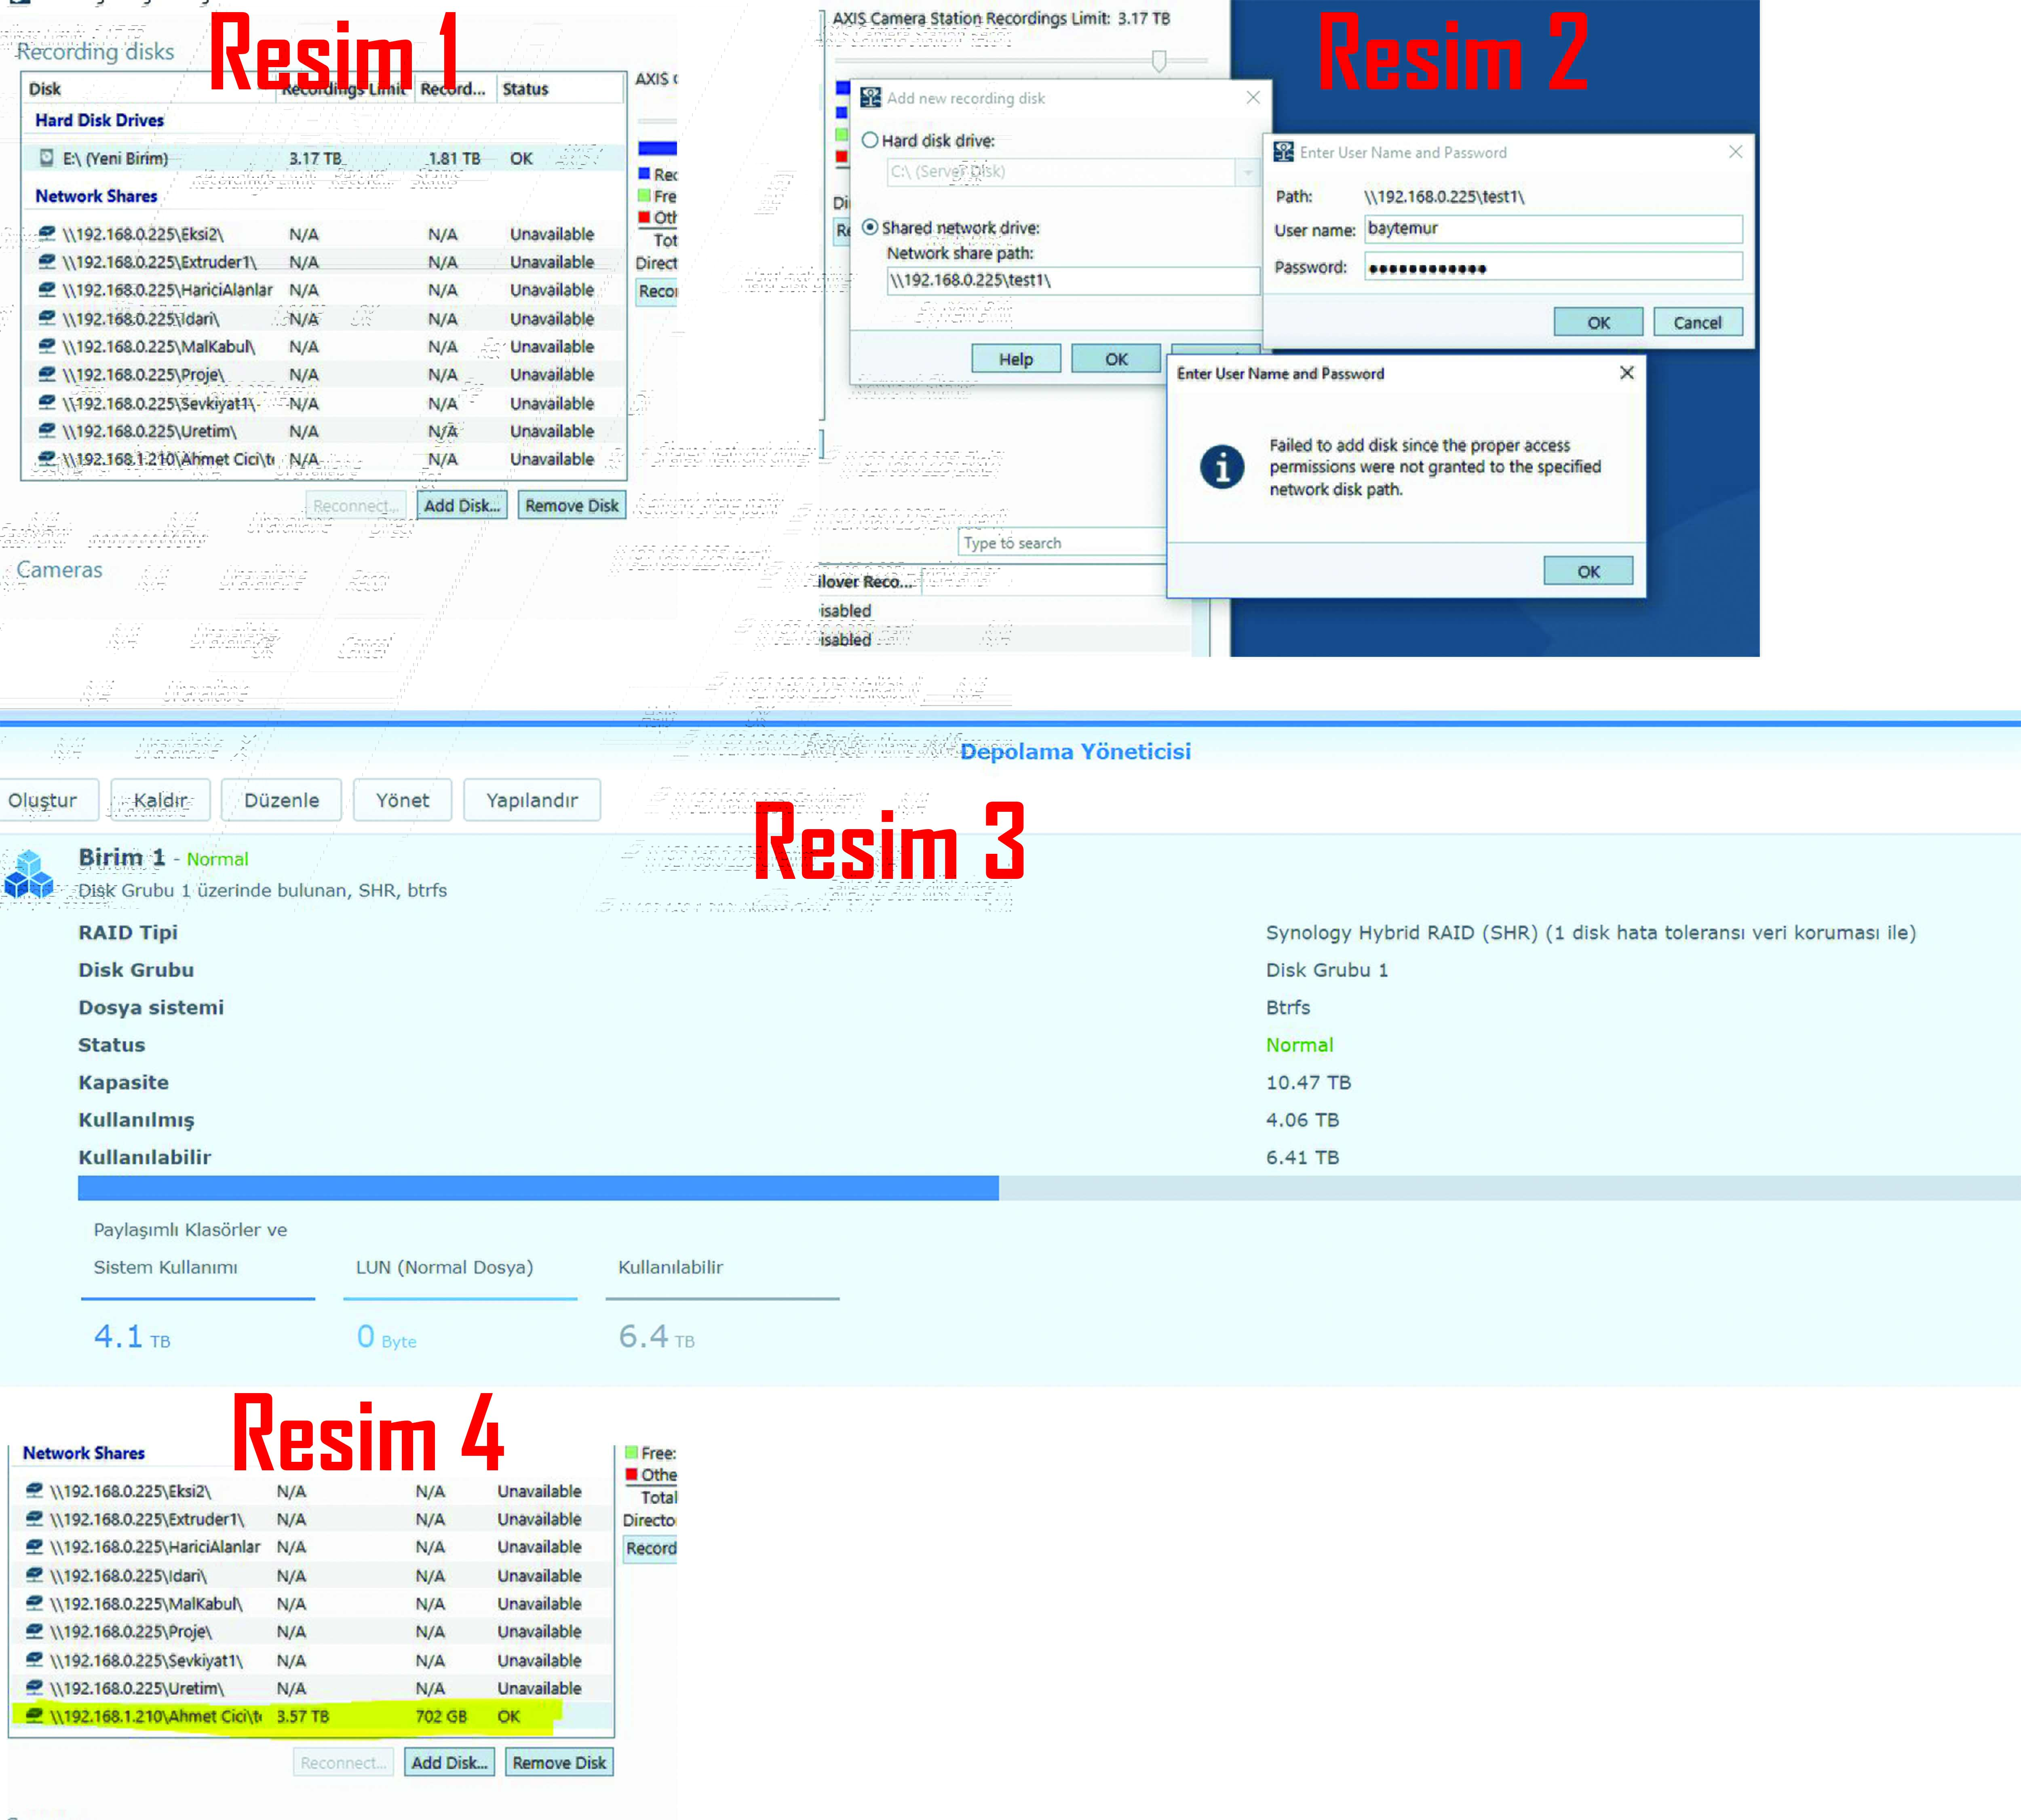
Task: Click the Birim 1 volume cubes icon
Action: coord(29,874)
